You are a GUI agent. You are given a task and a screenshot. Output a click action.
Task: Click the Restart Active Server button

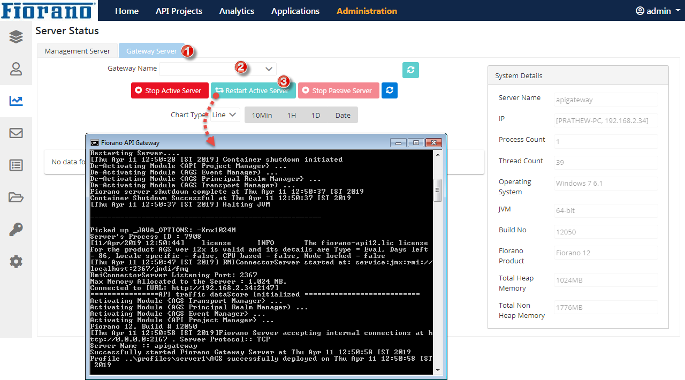(x=253, y=90)
